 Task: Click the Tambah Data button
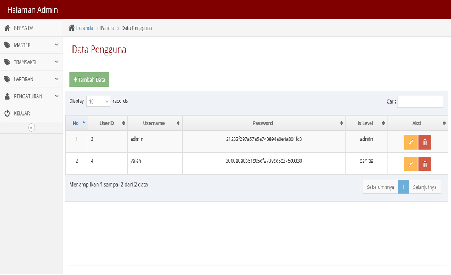89,79
